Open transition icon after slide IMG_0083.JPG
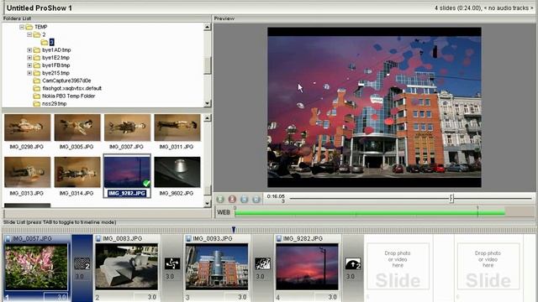538x302 pixels. tap(172, 263)
